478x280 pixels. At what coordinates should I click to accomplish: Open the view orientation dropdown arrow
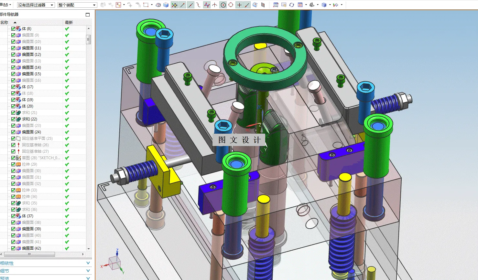(x=306, y=5)
